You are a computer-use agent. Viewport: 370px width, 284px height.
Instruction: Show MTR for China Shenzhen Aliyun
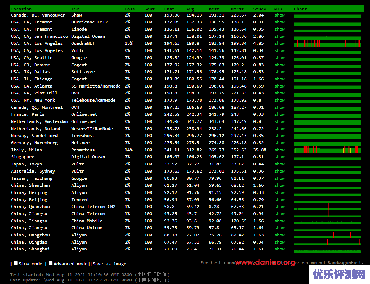(280, 185)
